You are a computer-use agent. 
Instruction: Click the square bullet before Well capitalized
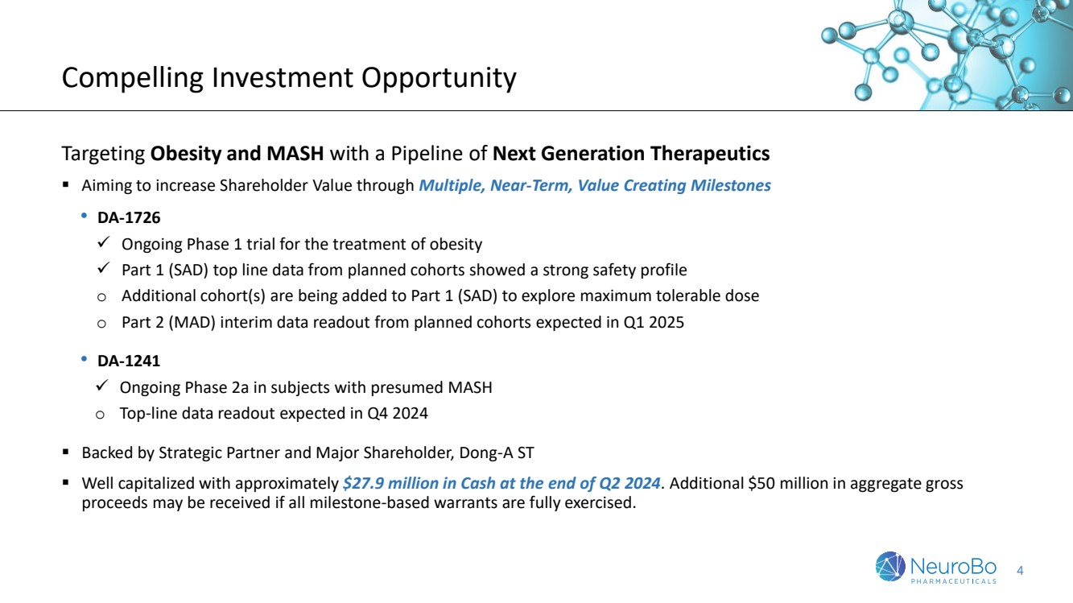coord(66,484)
